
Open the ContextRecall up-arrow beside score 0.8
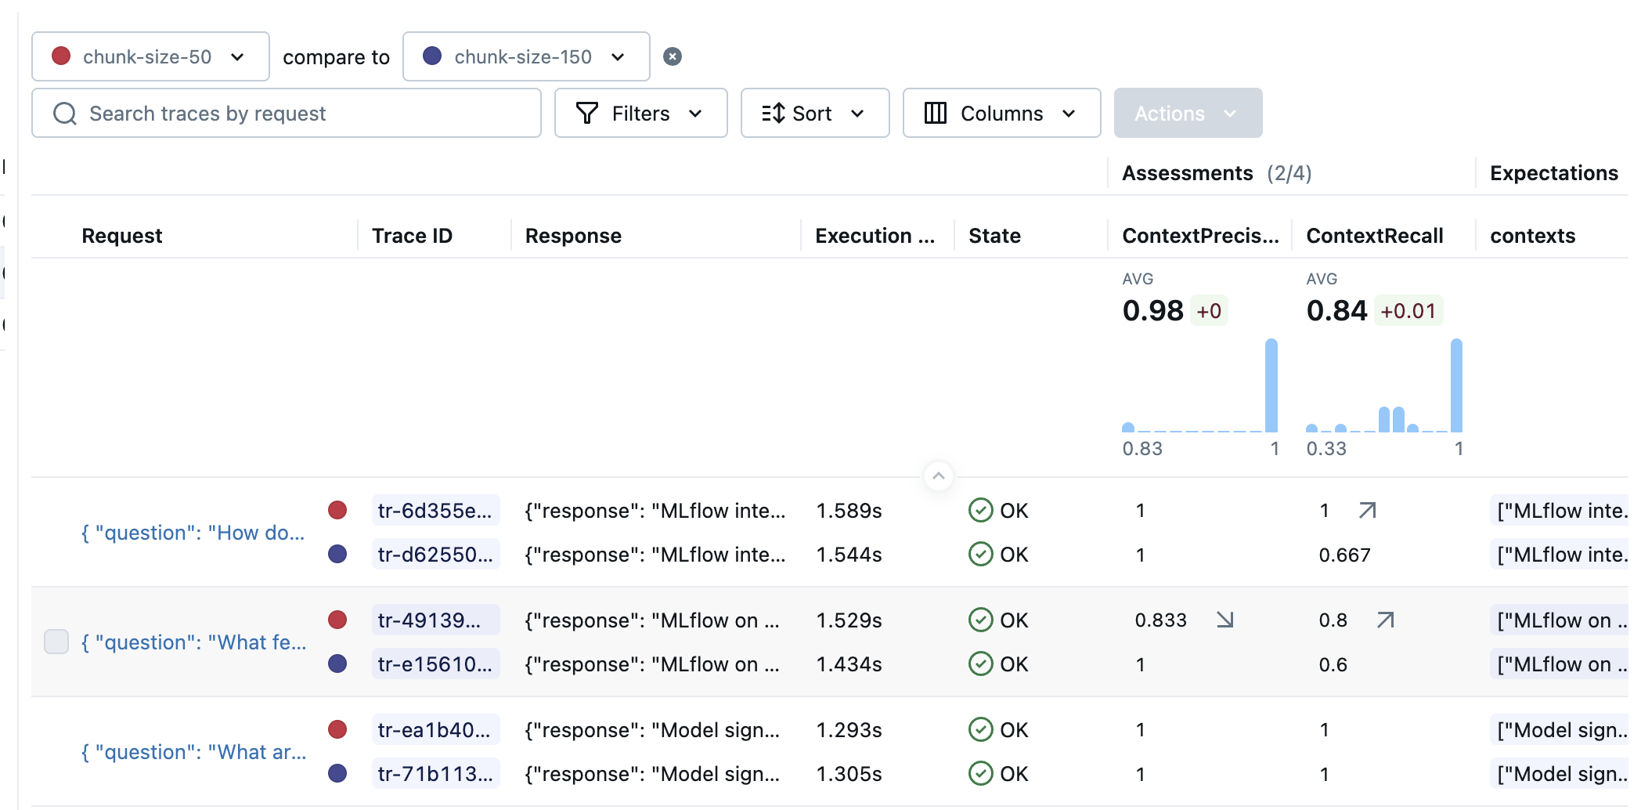click(x=1385, y=619)
